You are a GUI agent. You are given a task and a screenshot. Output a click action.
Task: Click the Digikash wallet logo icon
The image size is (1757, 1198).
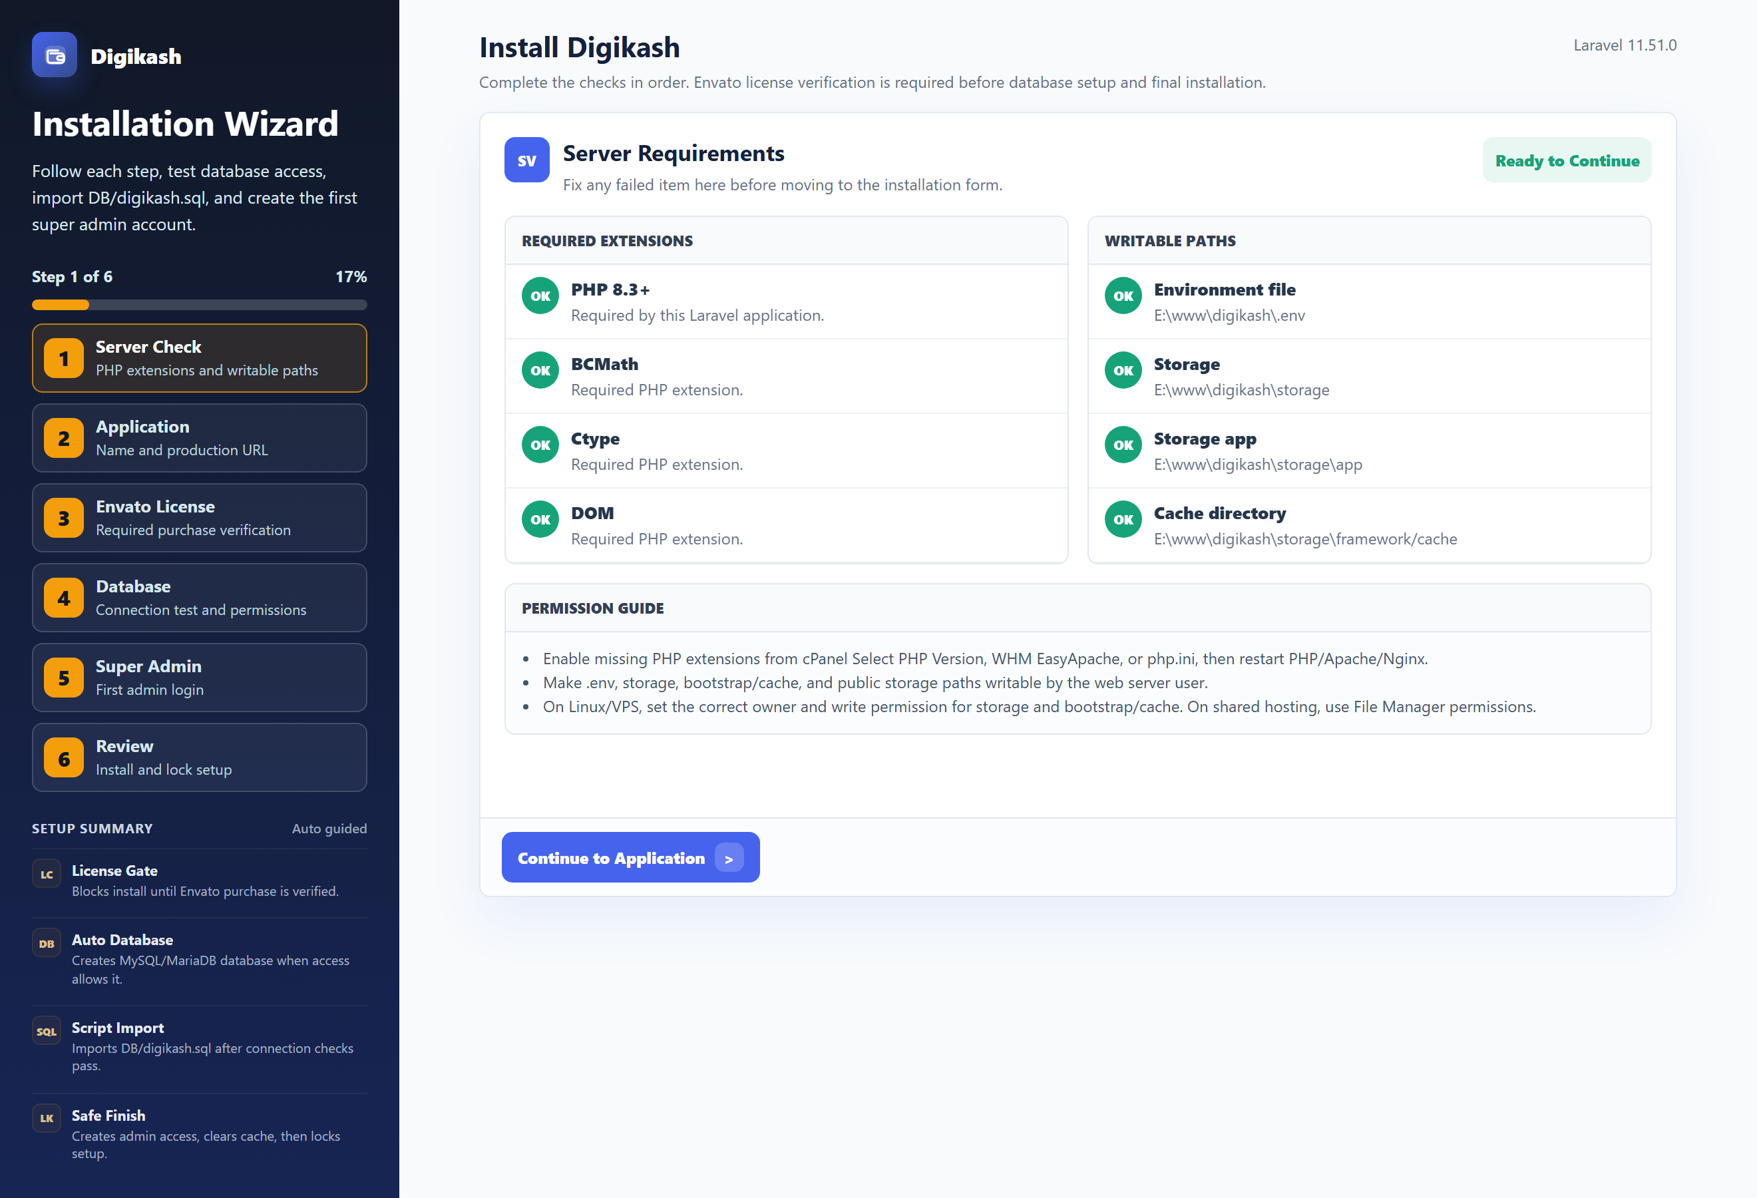click(55, 55)
